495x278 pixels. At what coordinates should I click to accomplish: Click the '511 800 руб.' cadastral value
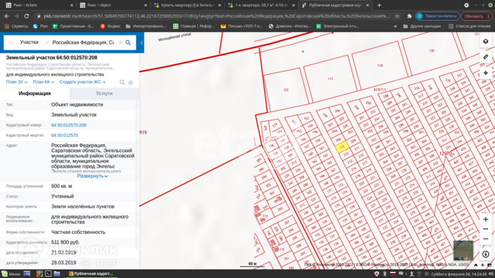pyautogui.click(x=66, y=242)
